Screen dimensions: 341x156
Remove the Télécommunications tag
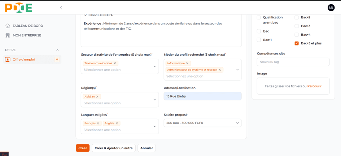pyautogui.click(x=115, y=63)
